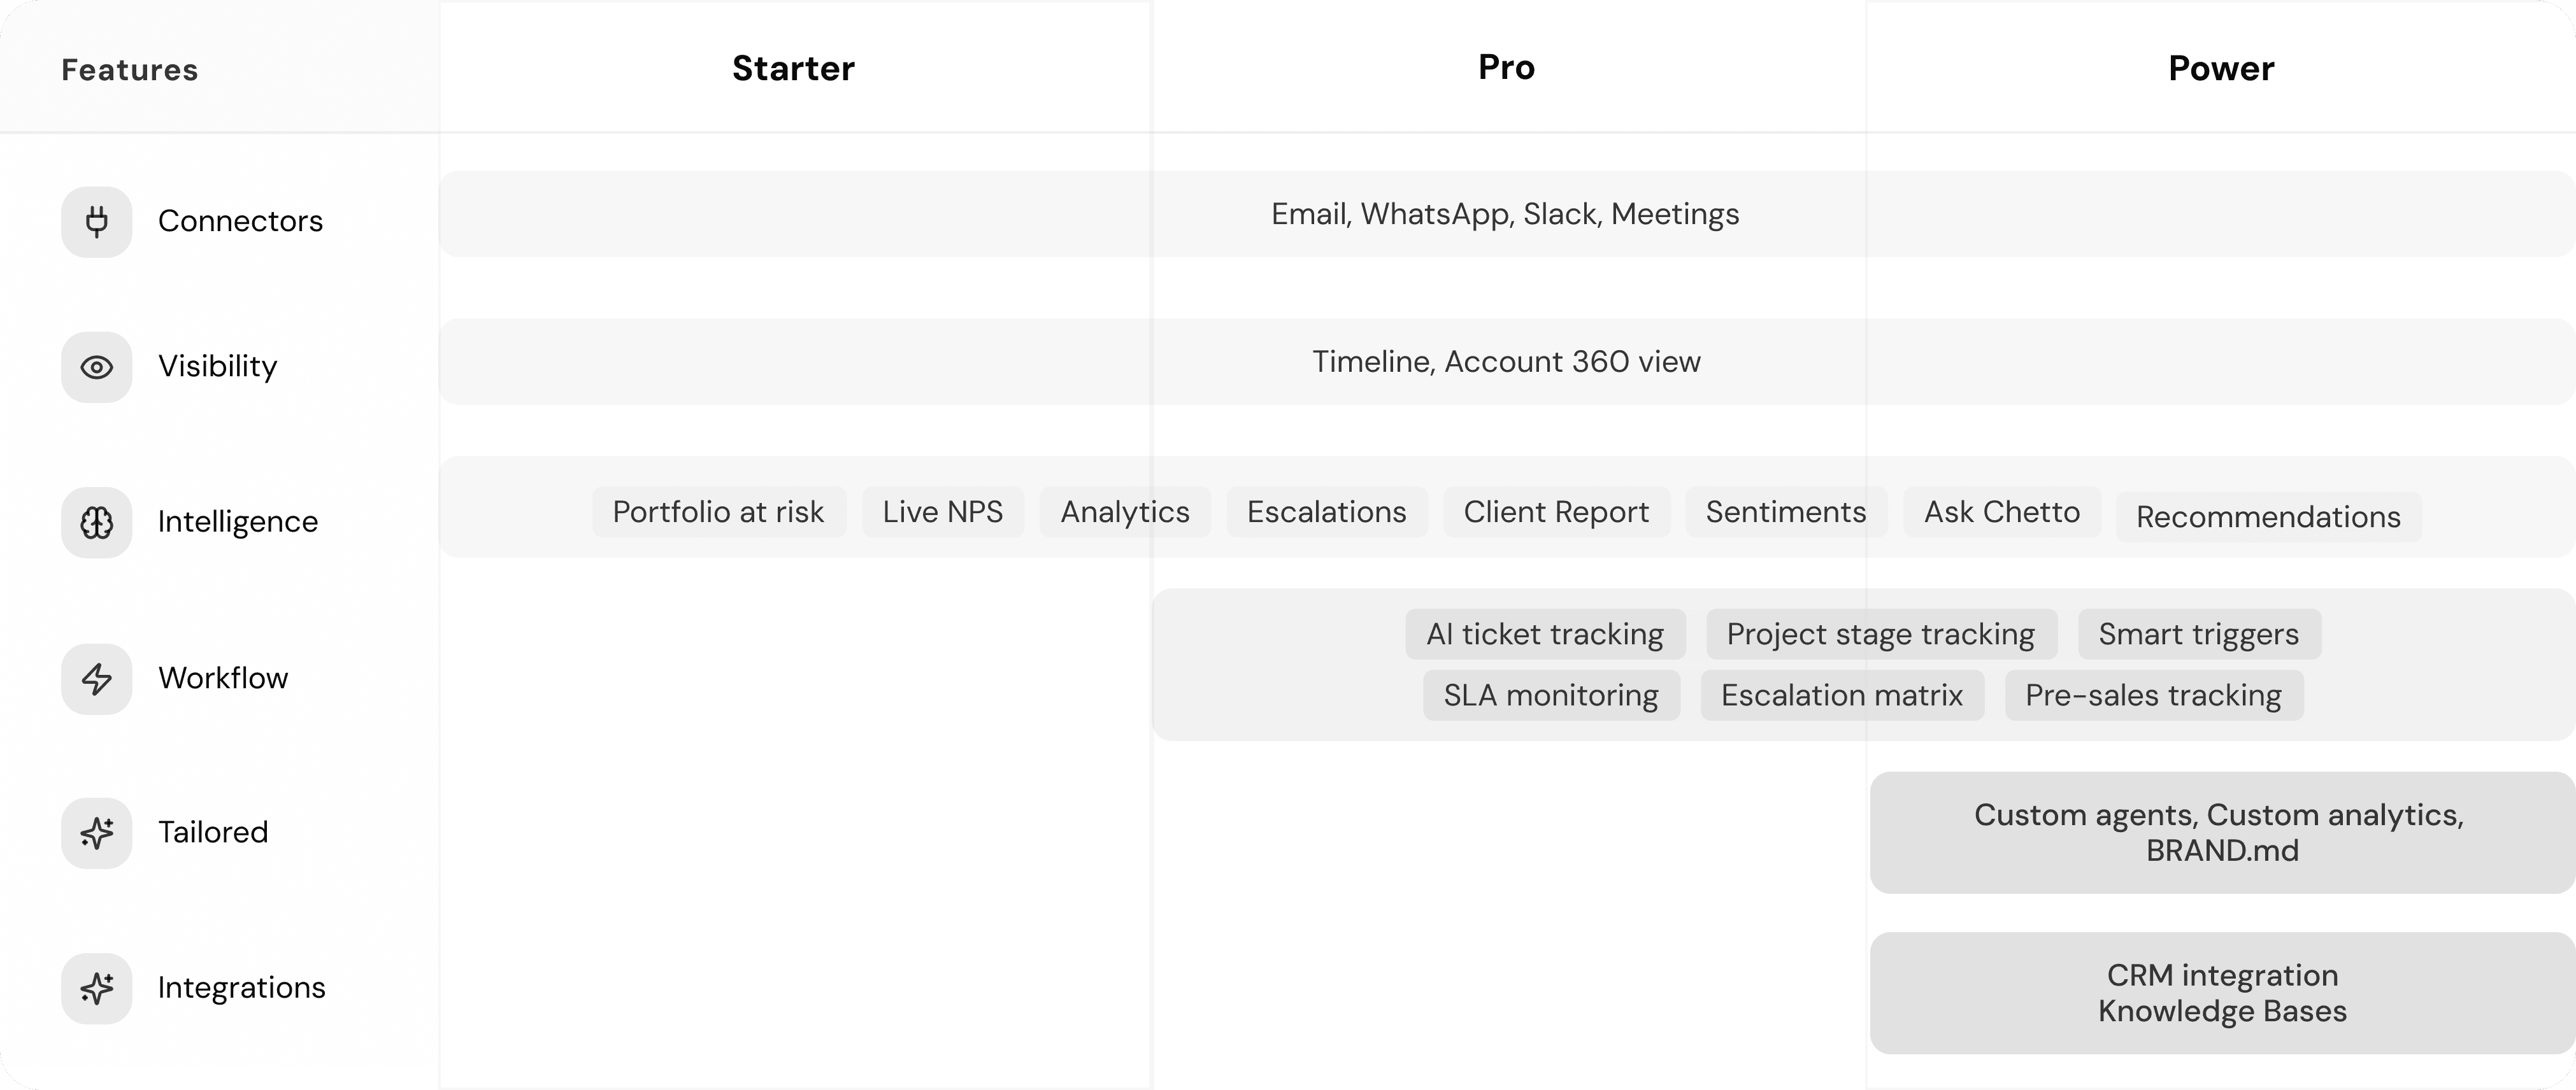Click the Escalation matrix chip
The width and height of the screenshot is (2576, 1090).
[x=1842, y=695]
